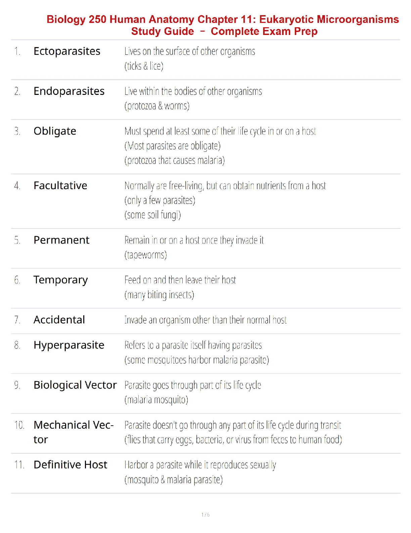Click the malaria mosquito example text
This screenshot has height=533, width=411.
click(x=156, y=400)
